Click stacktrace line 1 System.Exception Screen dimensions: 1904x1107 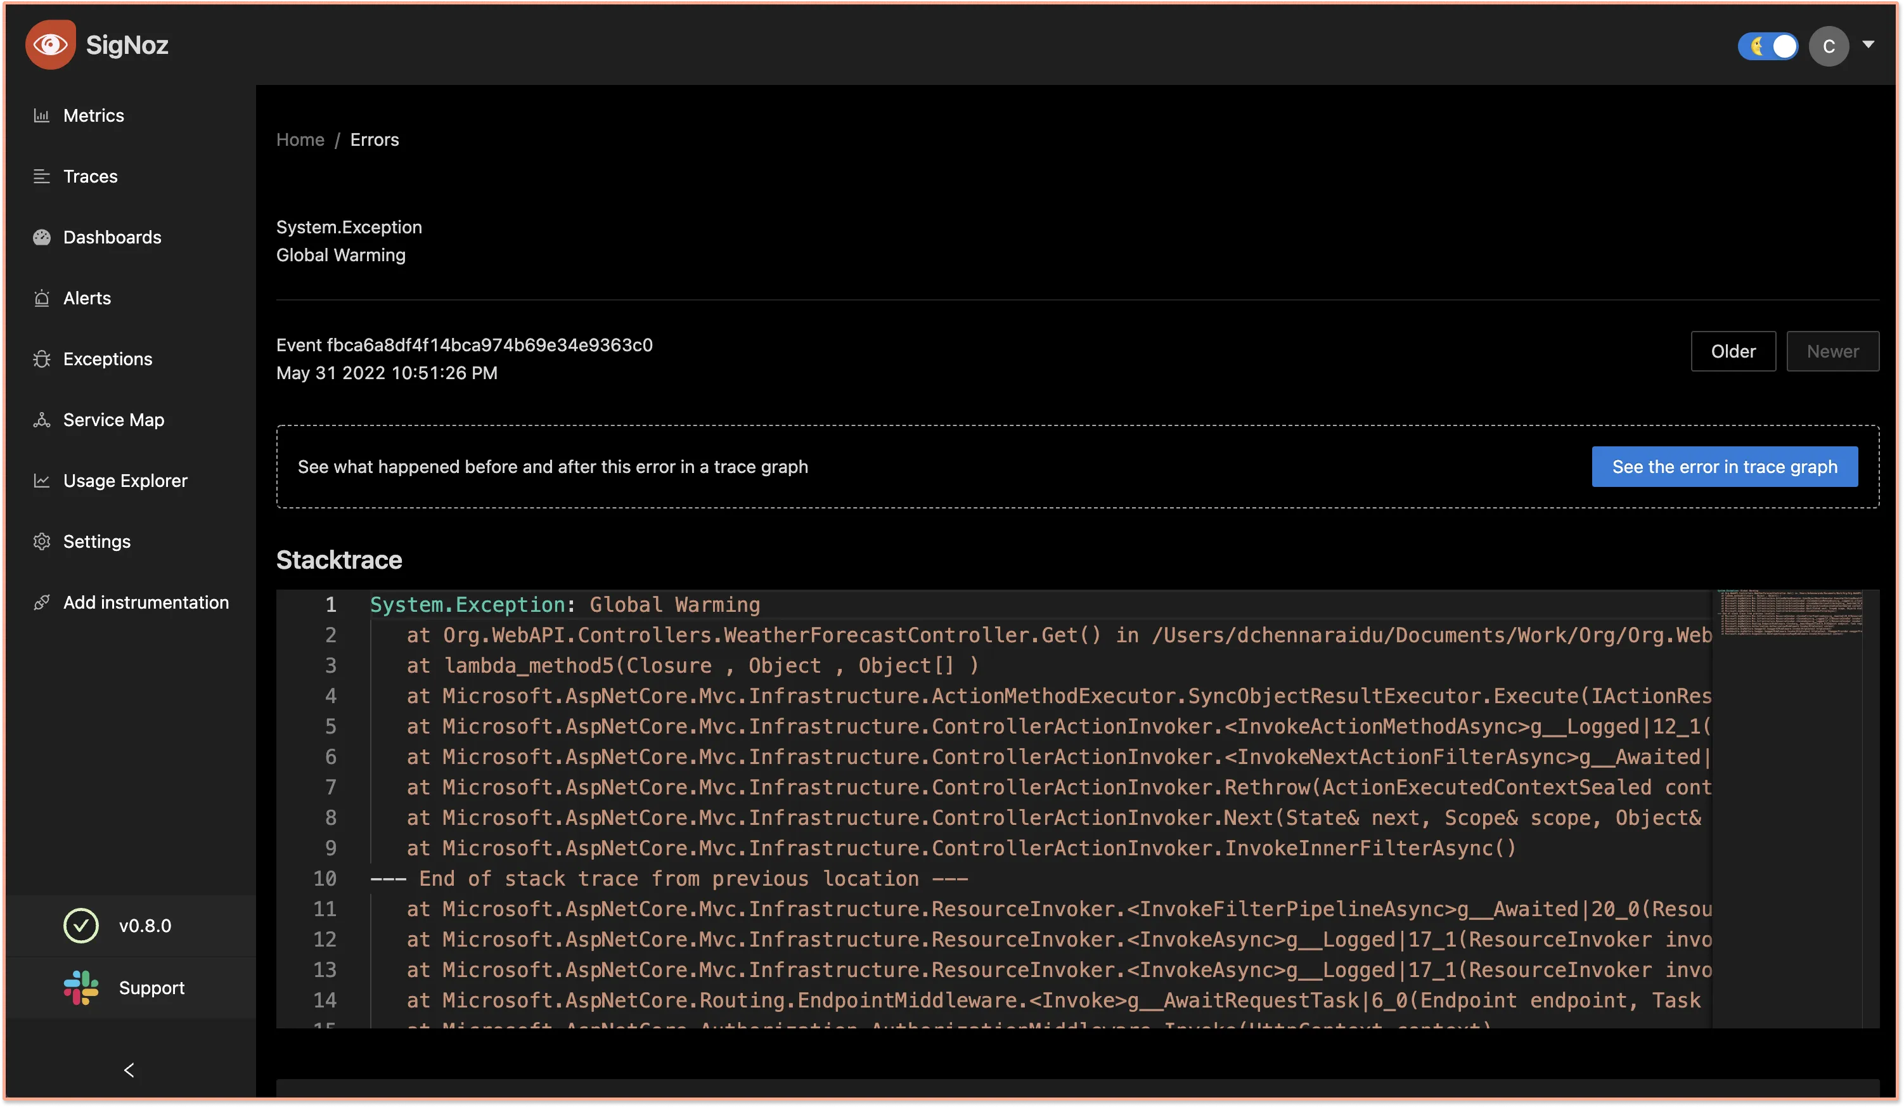tap(564, 604)
